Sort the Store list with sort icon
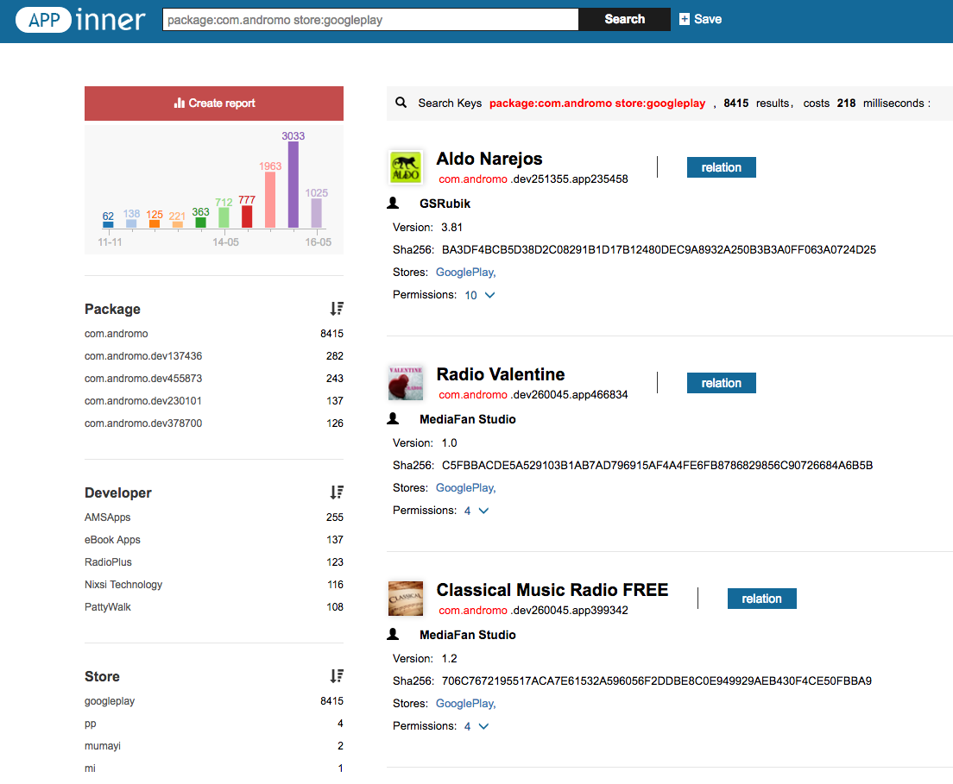Screen dimensions: 953x784 [337, 676]
